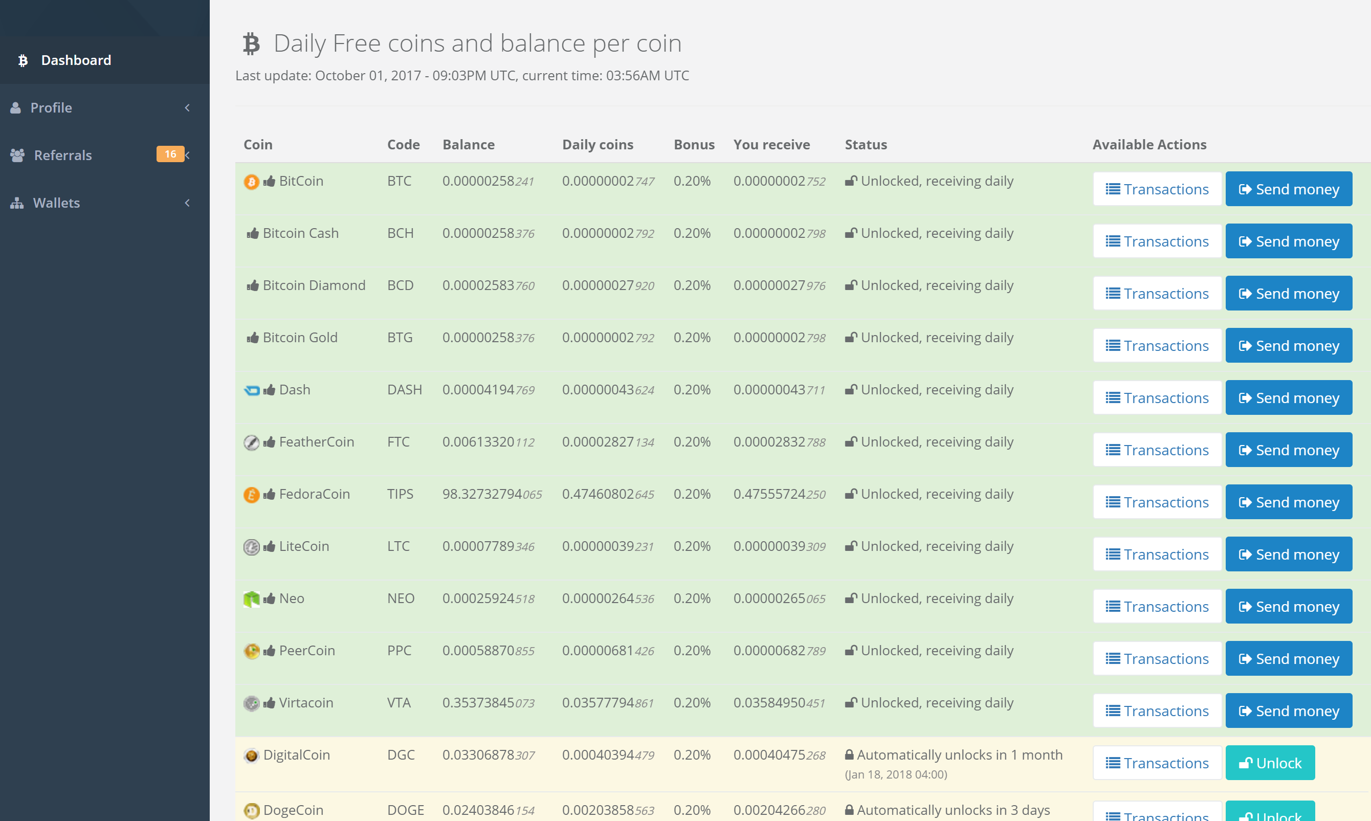This screenshot has height=821, width=1371.
Task: Click the Profile user icon
Action: pos(15,108)
